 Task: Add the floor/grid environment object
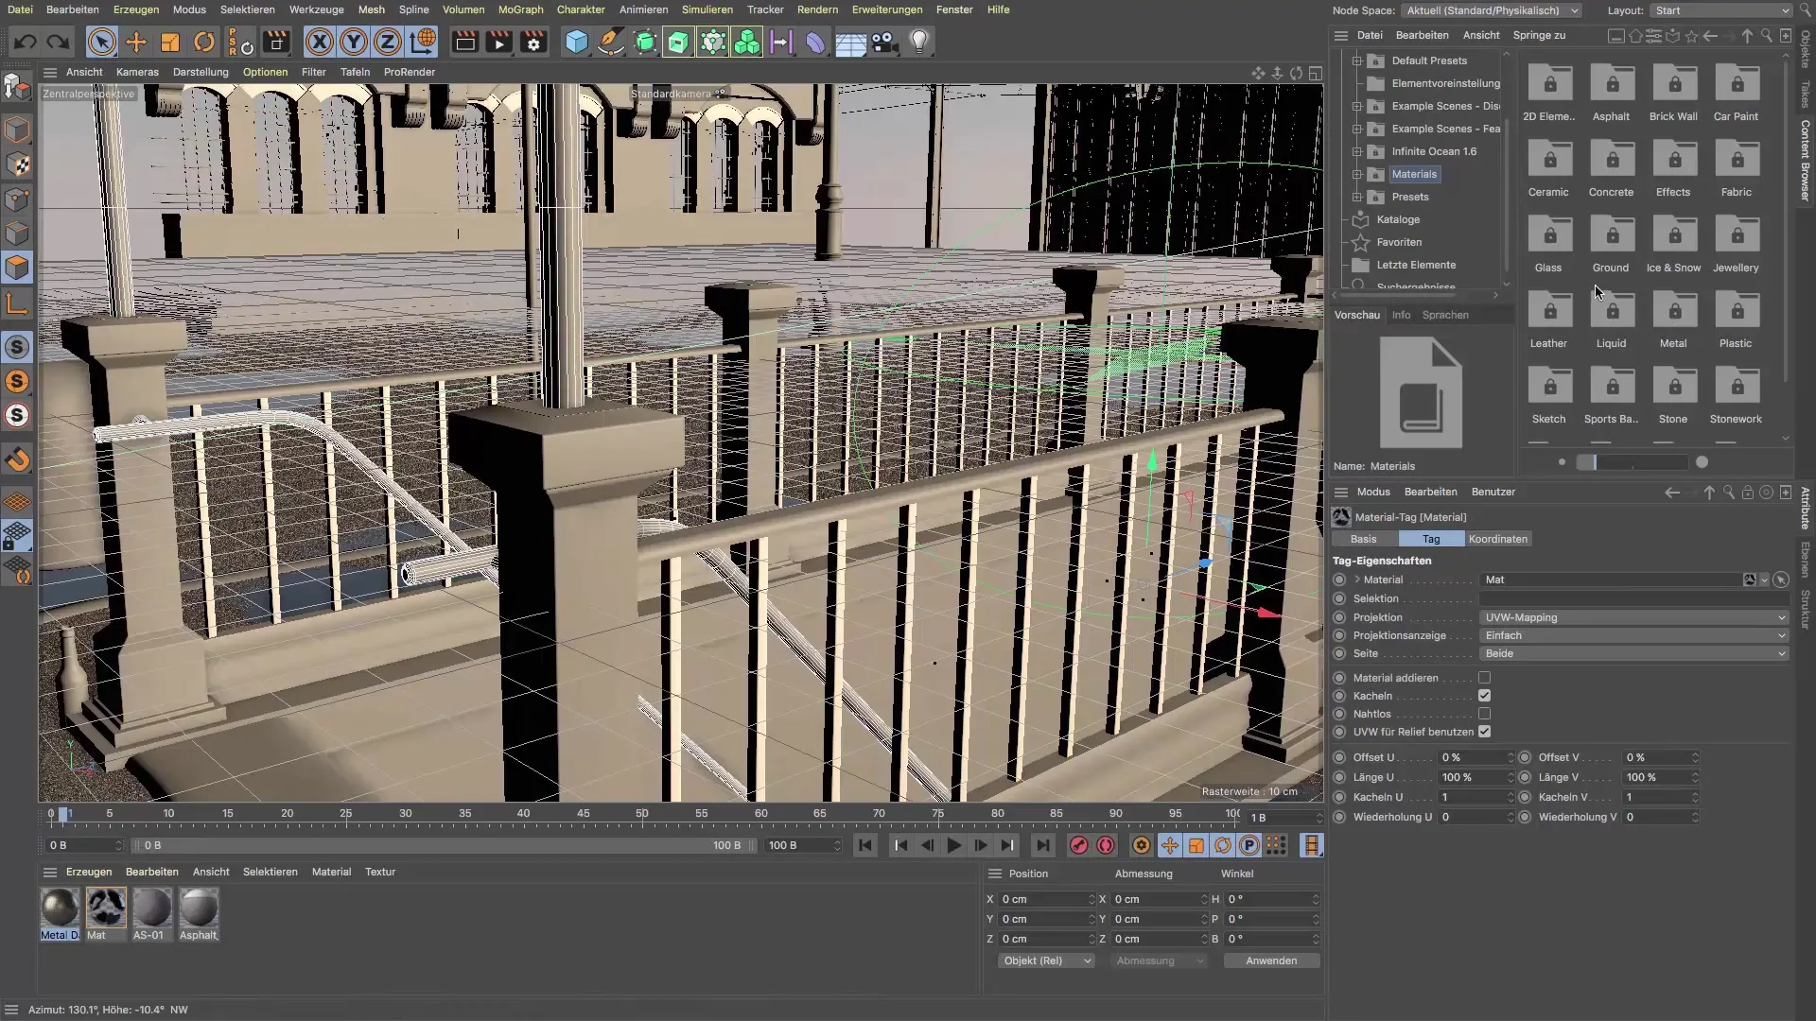(850, 42)
